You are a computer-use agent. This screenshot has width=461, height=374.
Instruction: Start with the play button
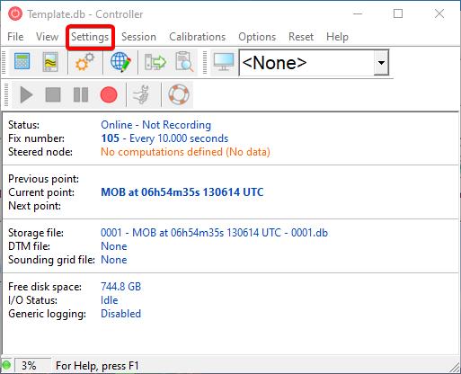pos(26,94)
